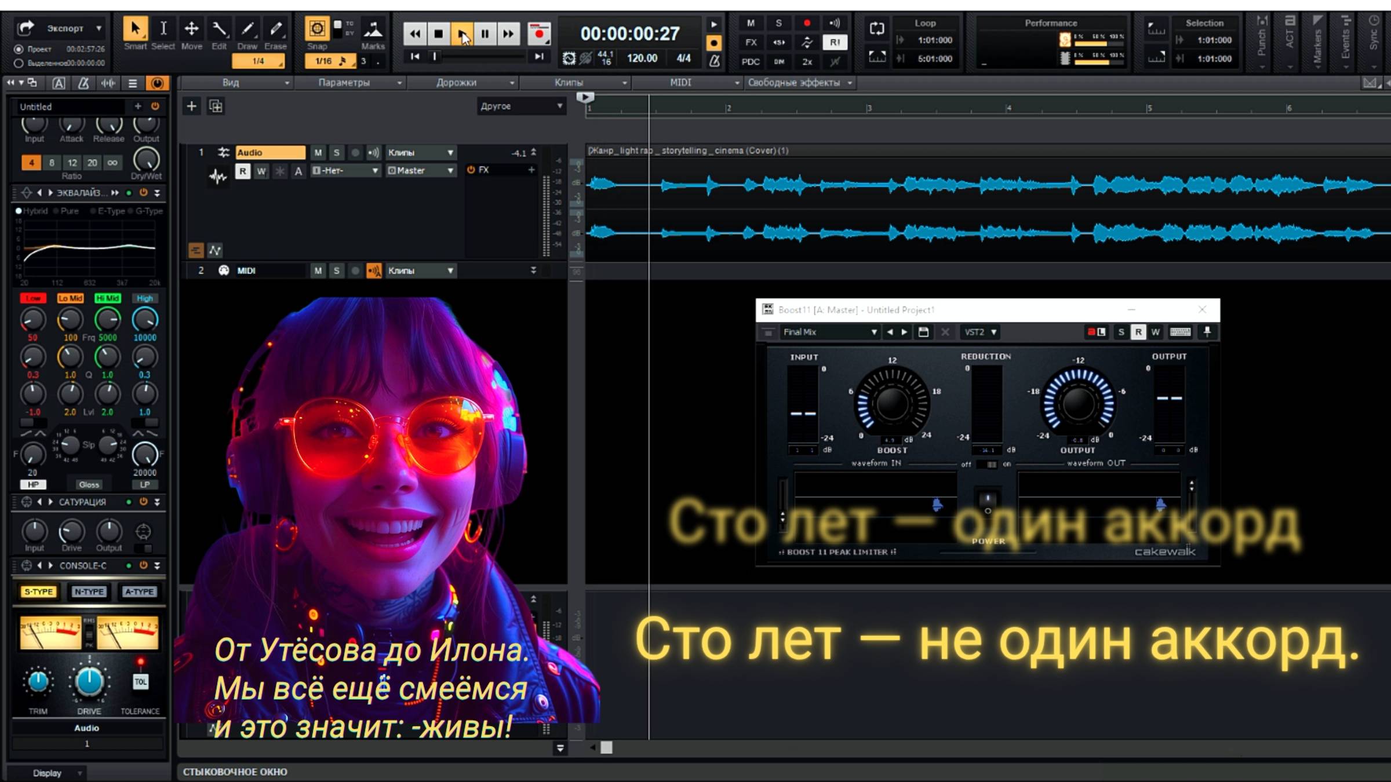Select the Erase tool
Screen dimensions: 1391x782
[x=276, y=29]
